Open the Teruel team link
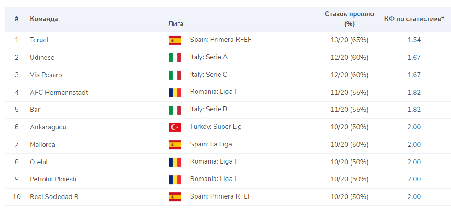Image resolution: width=451 pixels, height=208 pixels. tap(39, 40)
